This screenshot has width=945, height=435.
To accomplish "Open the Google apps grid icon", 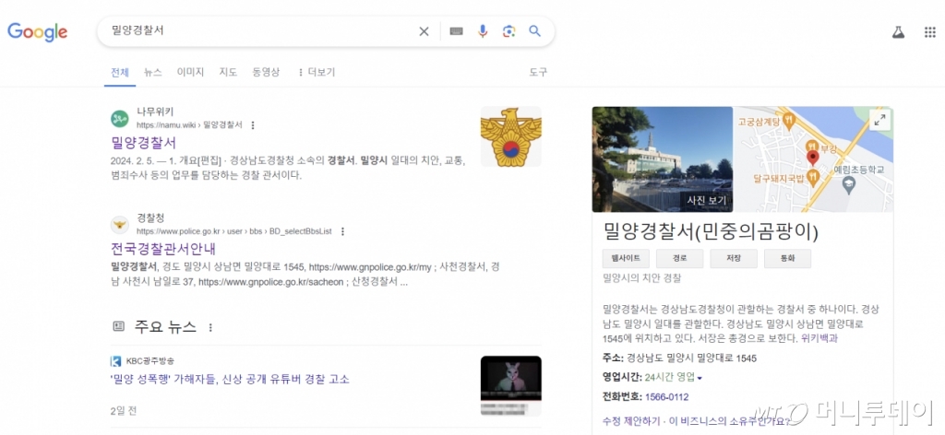I will pos(930,32).
